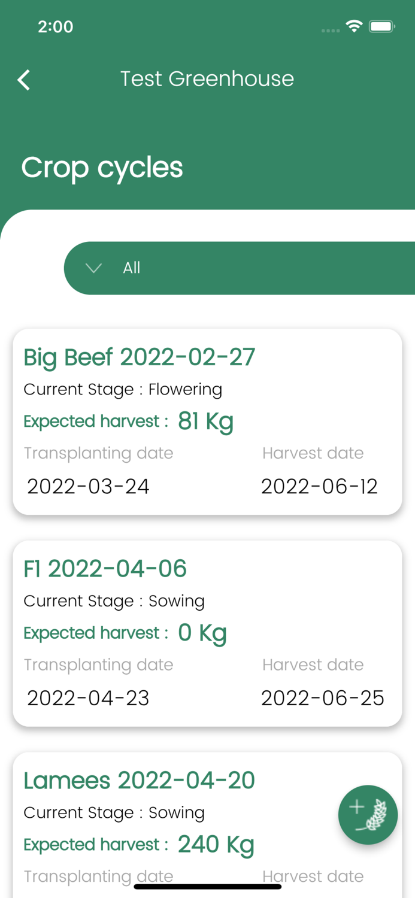Tap the Wi-Fi status icon

[354, 26]
